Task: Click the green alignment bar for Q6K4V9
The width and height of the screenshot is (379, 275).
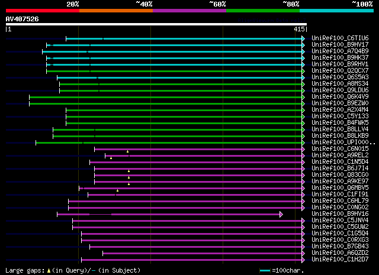Action: (166, 97)
